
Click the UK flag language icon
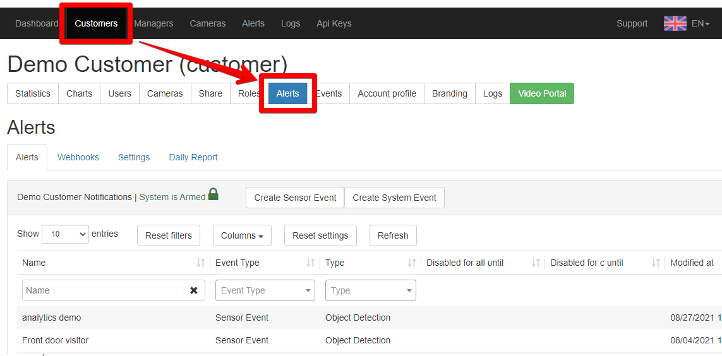675,23
